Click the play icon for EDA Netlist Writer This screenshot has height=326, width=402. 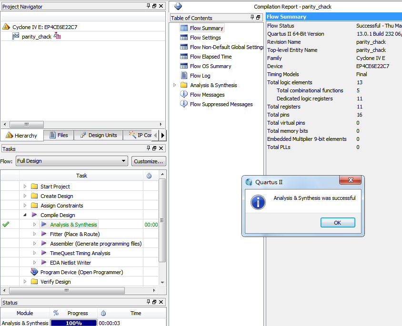click(44, 262)
